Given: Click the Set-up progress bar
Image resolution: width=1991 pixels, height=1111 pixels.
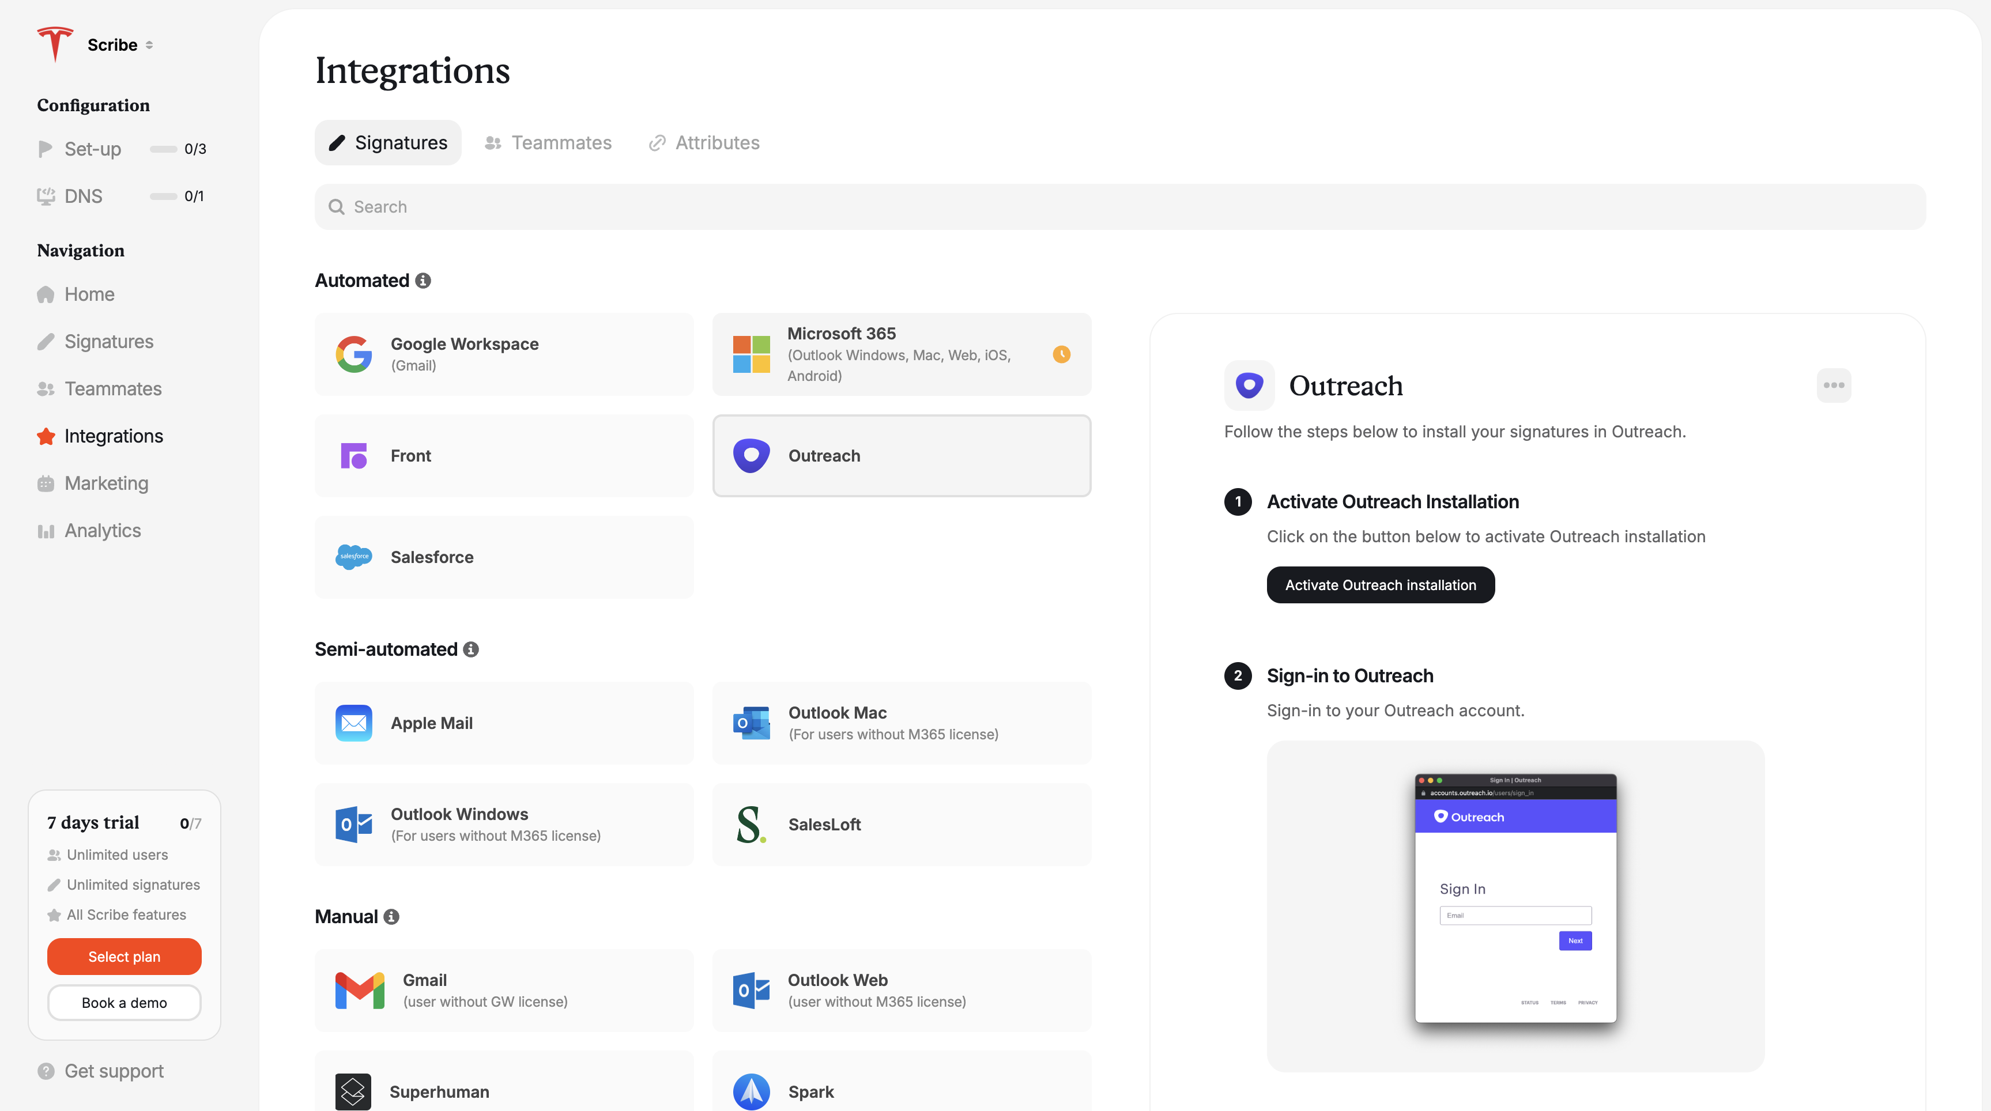Looking at the screenshot, I should pos(163,149).
